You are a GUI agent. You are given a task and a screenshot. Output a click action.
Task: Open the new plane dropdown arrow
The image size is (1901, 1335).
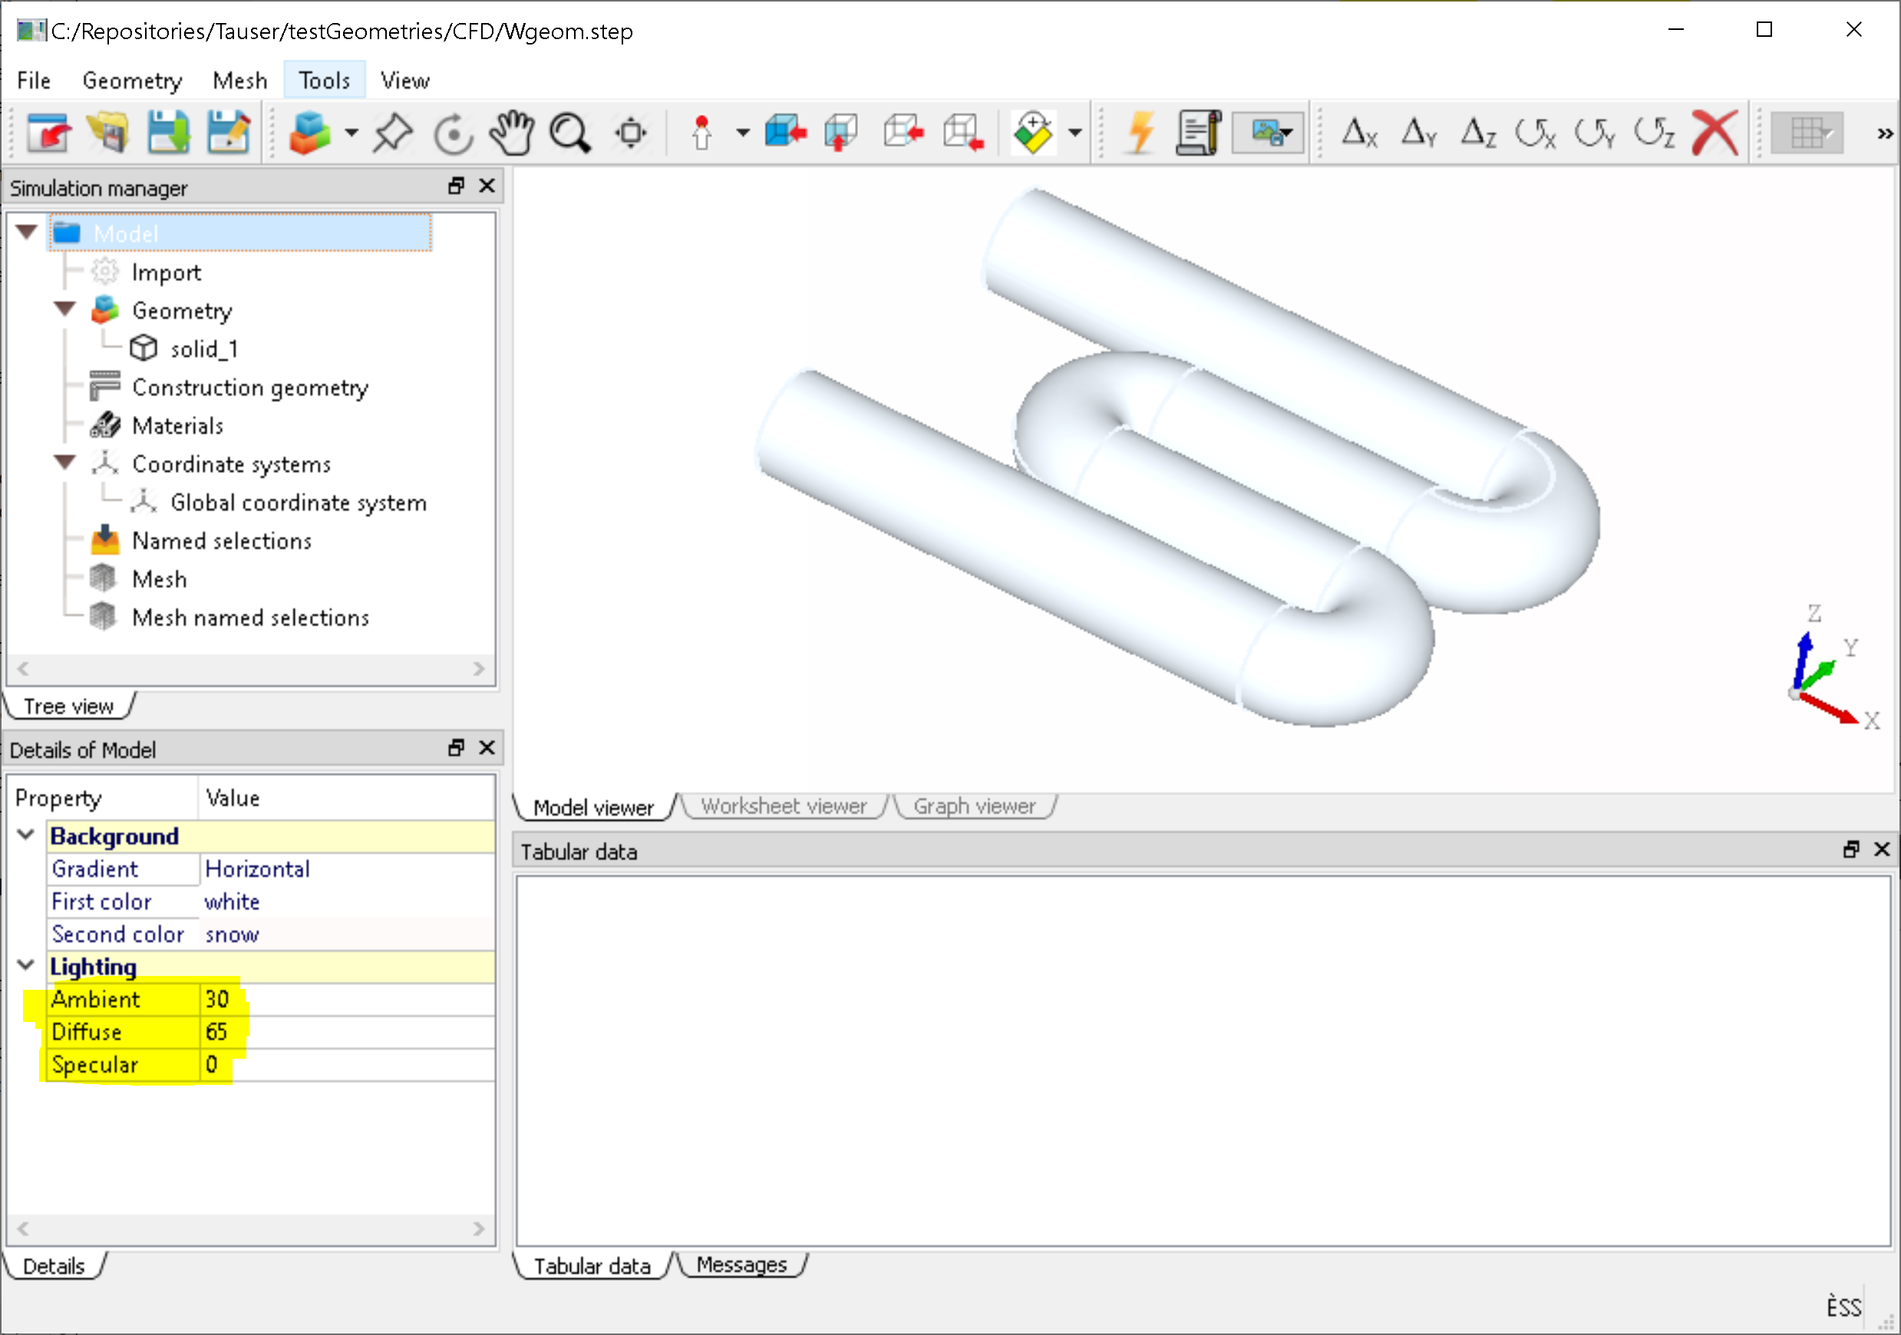pos(1074,133)
